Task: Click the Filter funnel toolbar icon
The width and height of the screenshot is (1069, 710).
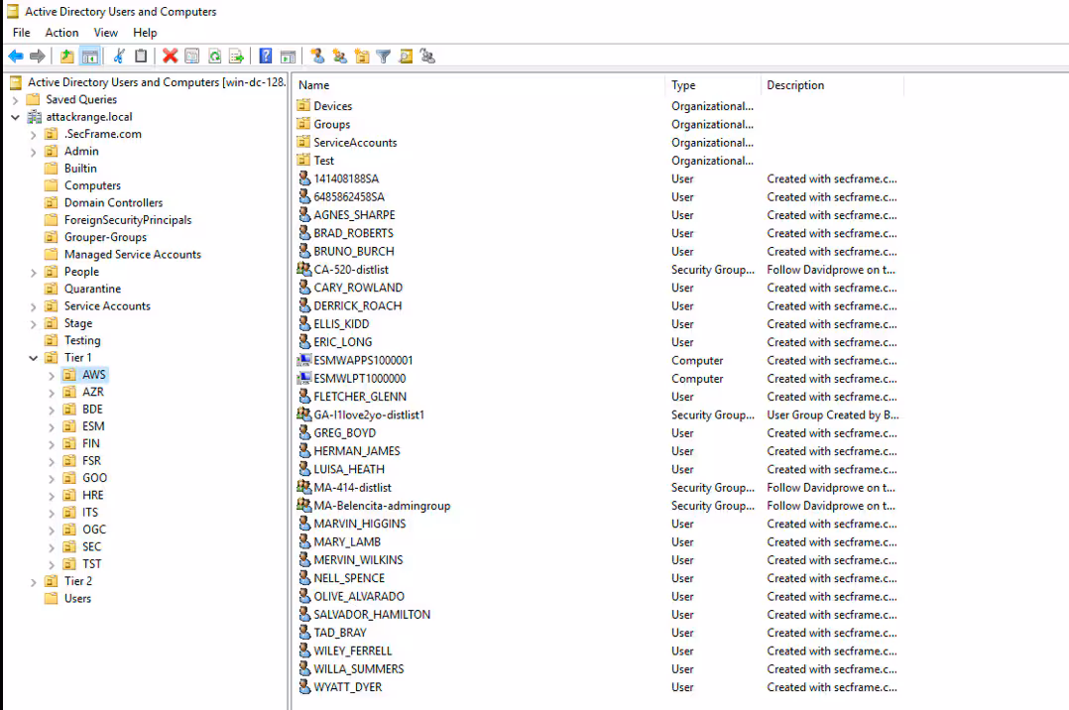Action: [383, 57]
